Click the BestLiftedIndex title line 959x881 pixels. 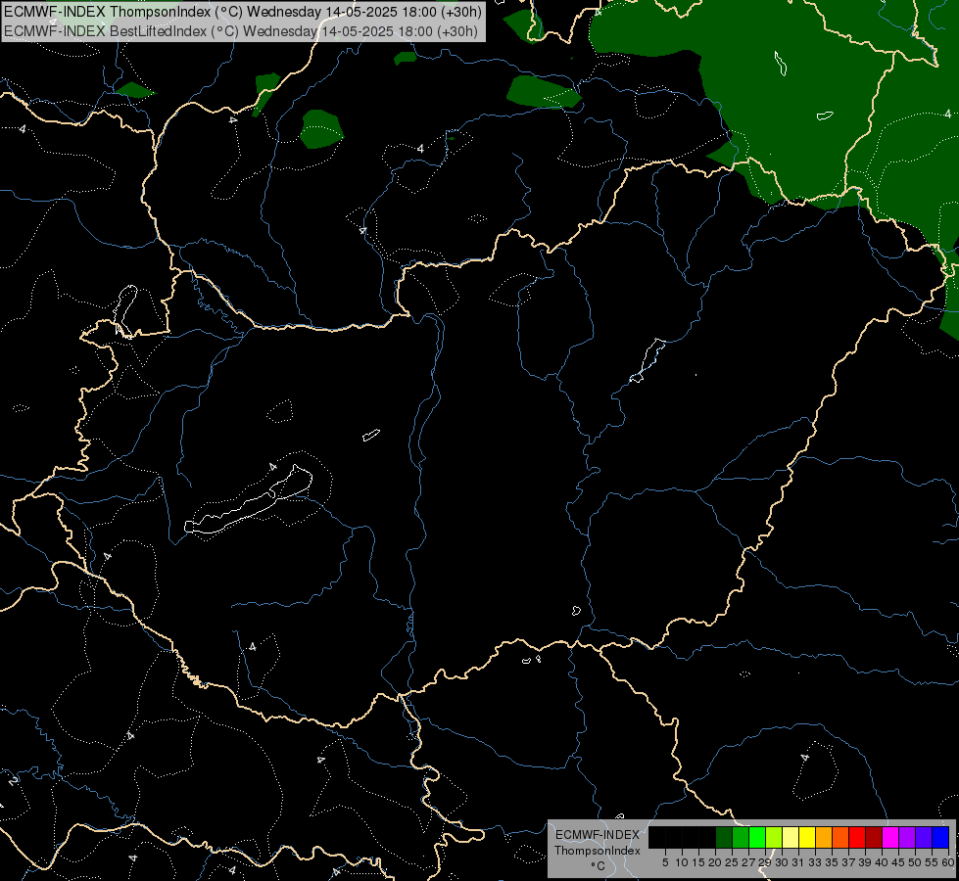point(240,31)
